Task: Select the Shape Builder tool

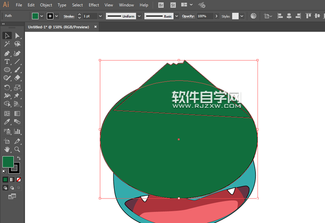Action: 7,104
